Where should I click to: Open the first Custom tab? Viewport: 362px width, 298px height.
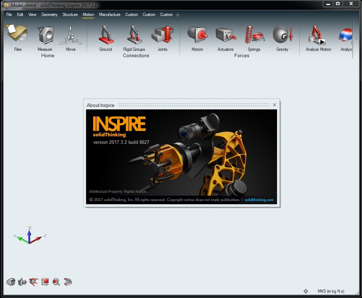[x=132, y=15]
